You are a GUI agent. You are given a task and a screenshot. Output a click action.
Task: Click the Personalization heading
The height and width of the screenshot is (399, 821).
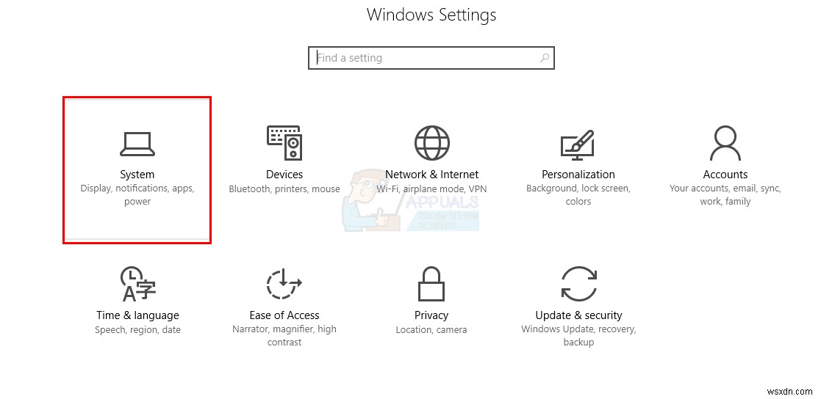[x=578, y=175]
